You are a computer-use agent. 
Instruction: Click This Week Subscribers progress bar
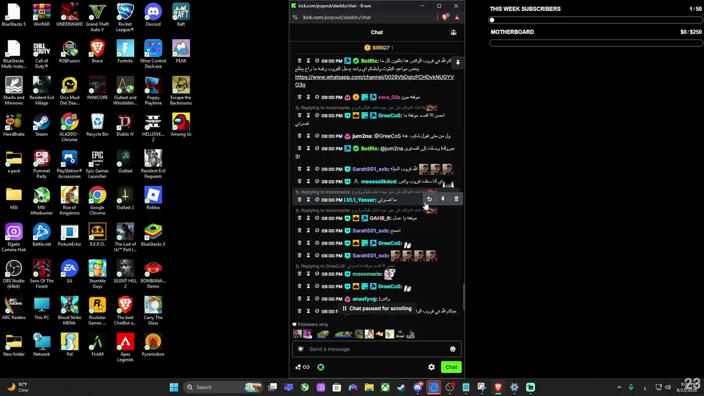point(596,20)
